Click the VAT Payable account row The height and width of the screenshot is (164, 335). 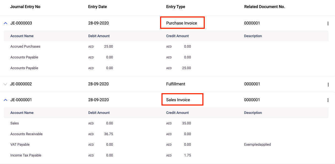(x=20, y=145)
